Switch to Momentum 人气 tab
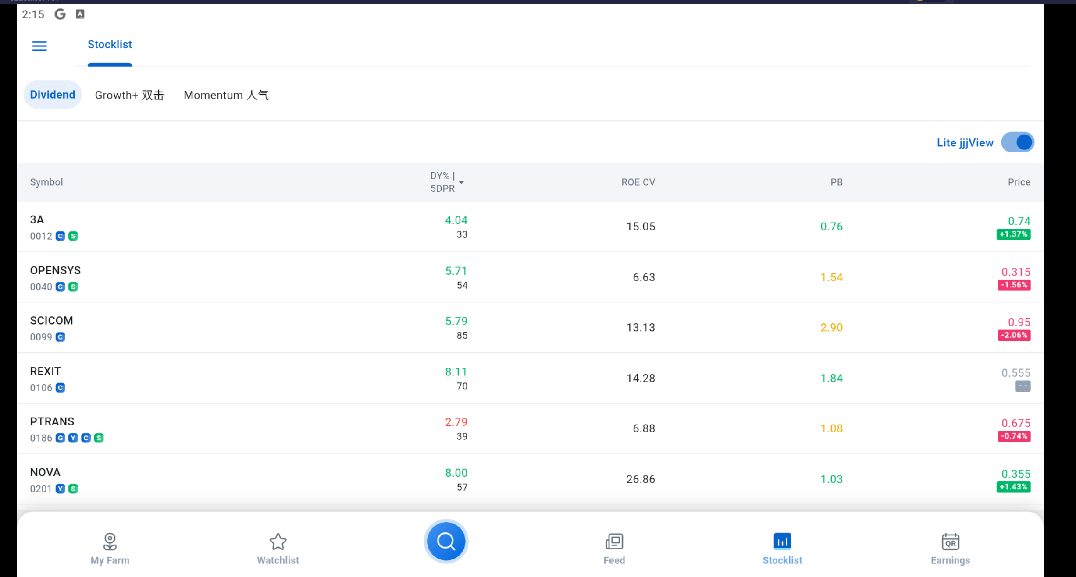 pyautogui.click(x=226, y=95)
